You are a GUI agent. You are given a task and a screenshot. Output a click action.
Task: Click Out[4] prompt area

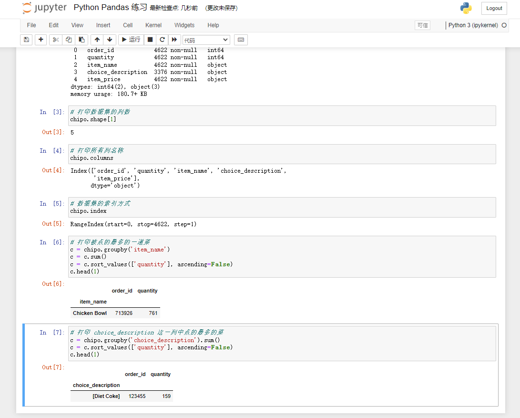53,170
